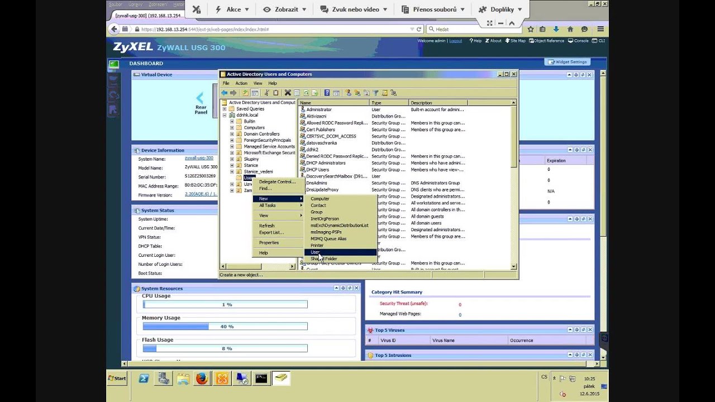The width and height of the screenshot is (715, 402).
Task: Click the Delete X toolbar icon
Action: (x=288, y=93)
